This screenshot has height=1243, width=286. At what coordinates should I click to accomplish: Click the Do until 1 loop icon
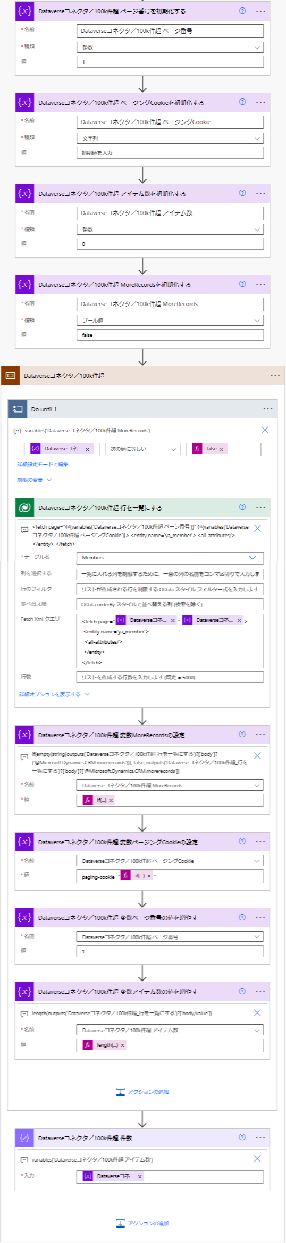(x=18, y=409)
